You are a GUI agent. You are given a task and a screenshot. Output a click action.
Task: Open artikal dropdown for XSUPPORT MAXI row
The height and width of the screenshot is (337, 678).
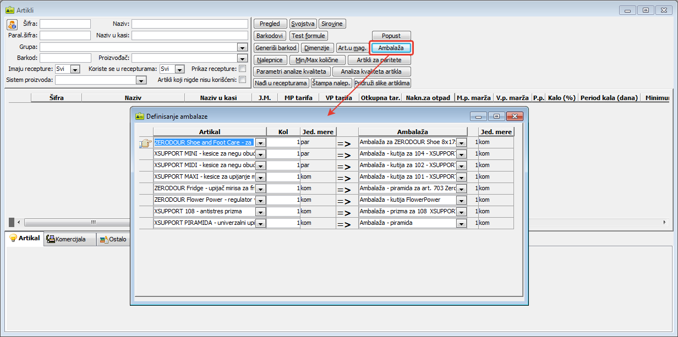(260, 177)
